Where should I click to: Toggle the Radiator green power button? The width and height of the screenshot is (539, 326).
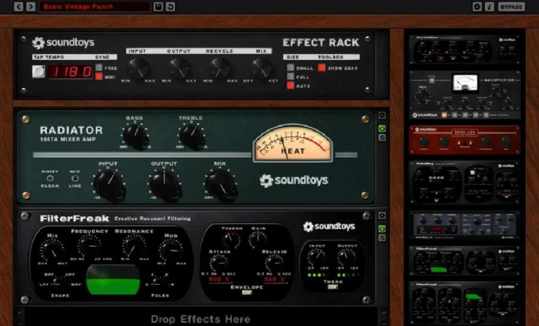[382, 129]
